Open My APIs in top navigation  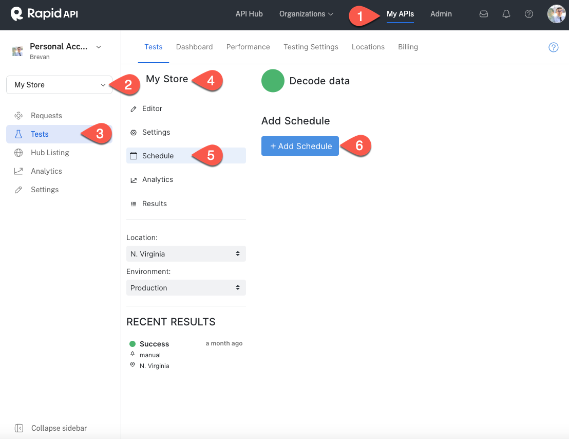pos(400,14)
